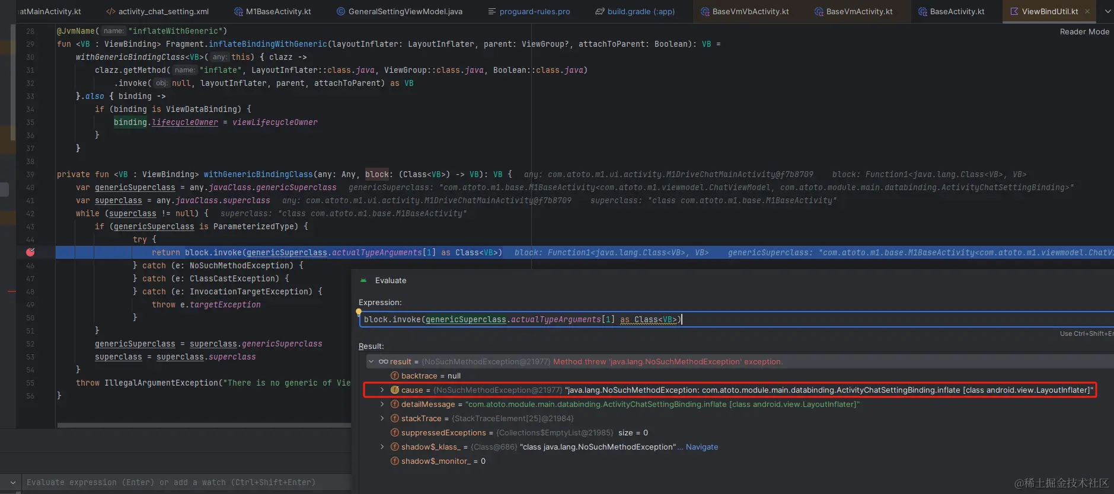
Task: Expand the detailMessage node
Action: pos(382,404)
